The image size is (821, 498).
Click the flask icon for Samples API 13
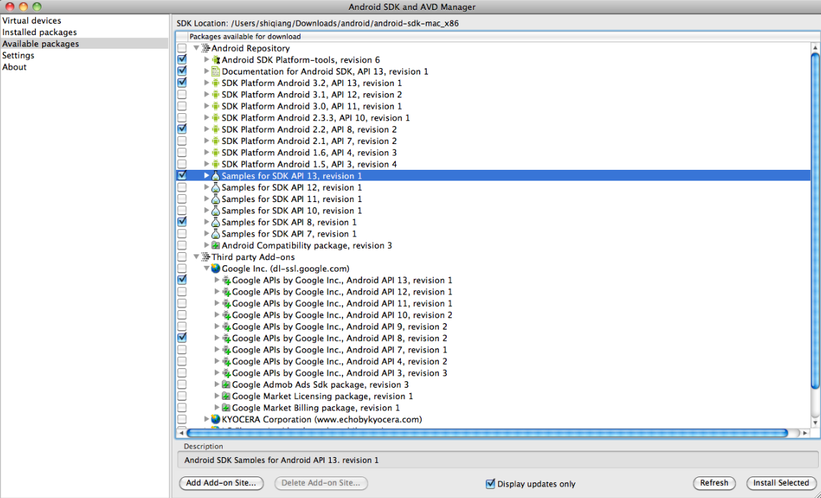point(215,176)
